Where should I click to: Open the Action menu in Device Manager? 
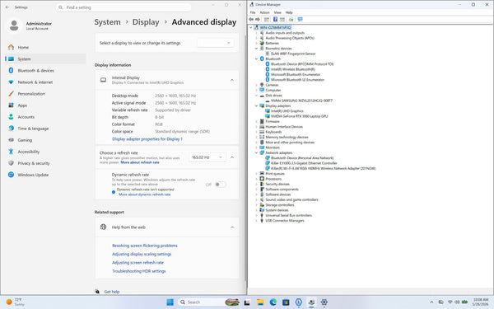click(264, 12)
